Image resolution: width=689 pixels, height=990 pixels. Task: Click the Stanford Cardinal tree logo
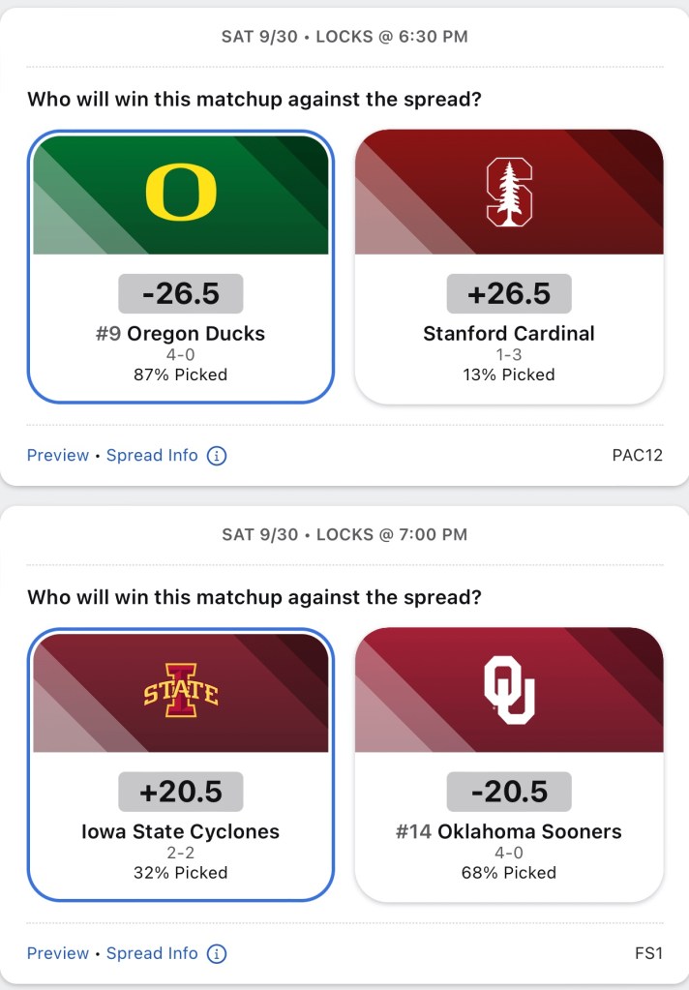509,192
